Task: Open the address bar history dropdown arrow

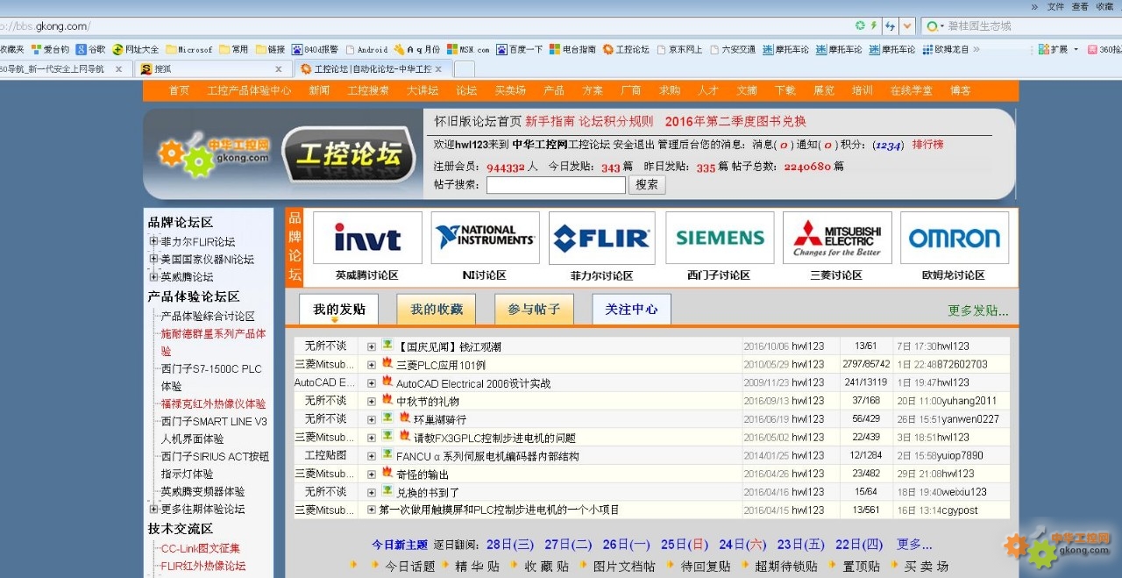Action: (907, 26)
